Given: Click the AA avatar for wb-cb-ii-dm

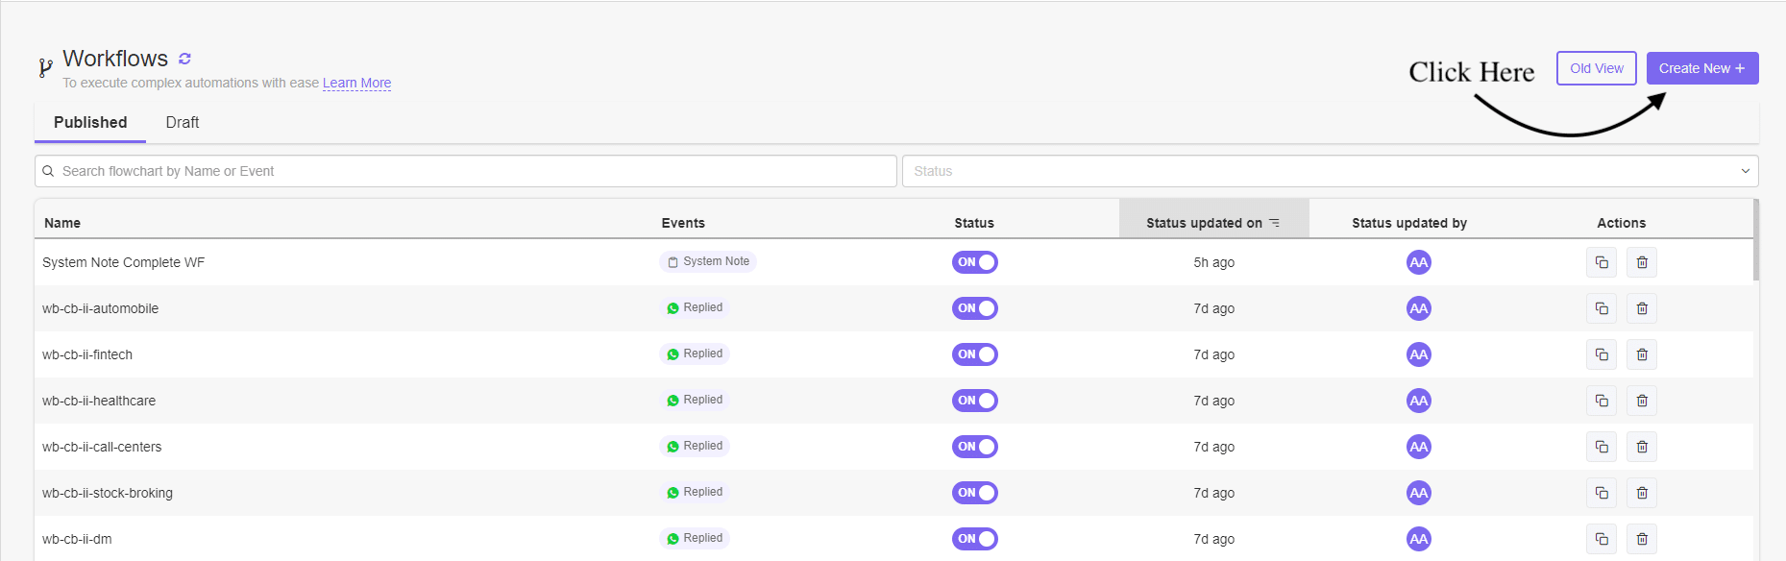Looking at the screenshot, I should pyautogui.click(x=1418, y=539).
